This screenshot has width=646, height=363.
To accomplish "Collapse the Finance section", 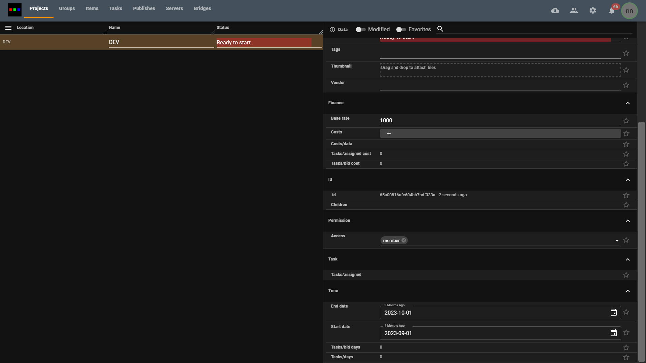I will point(628,103).
